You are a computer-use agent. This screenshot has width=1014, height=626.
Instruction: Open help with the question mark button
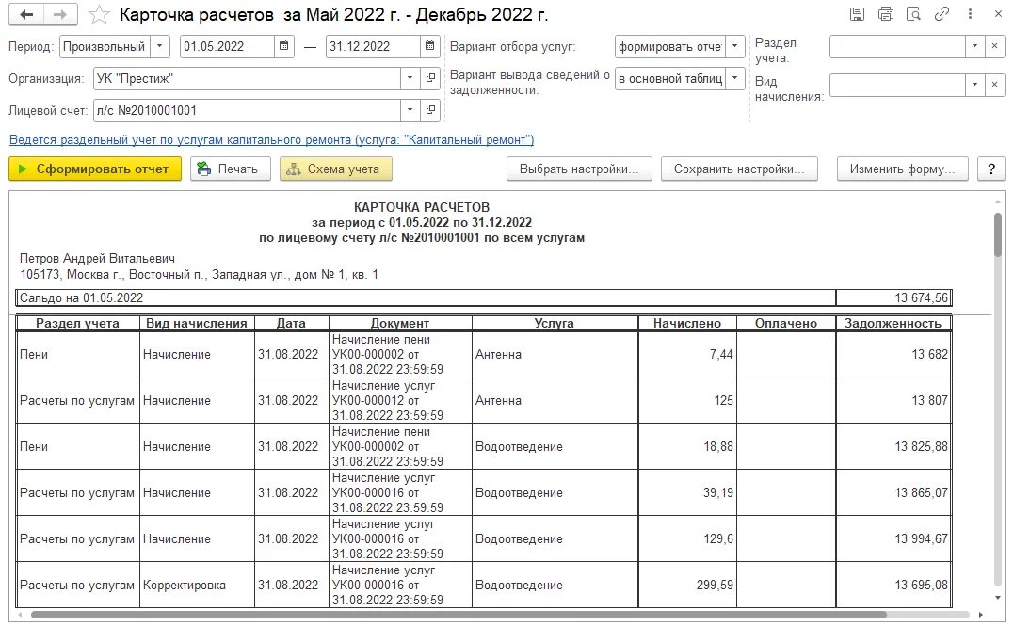click(x=991, y=169)
